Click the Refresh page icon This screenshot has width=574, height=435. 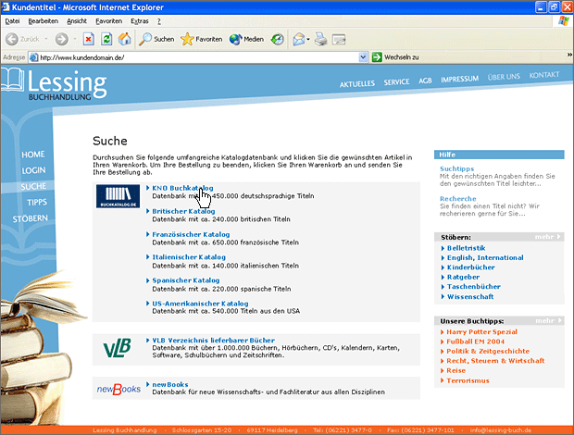click(x=106, y=39)
